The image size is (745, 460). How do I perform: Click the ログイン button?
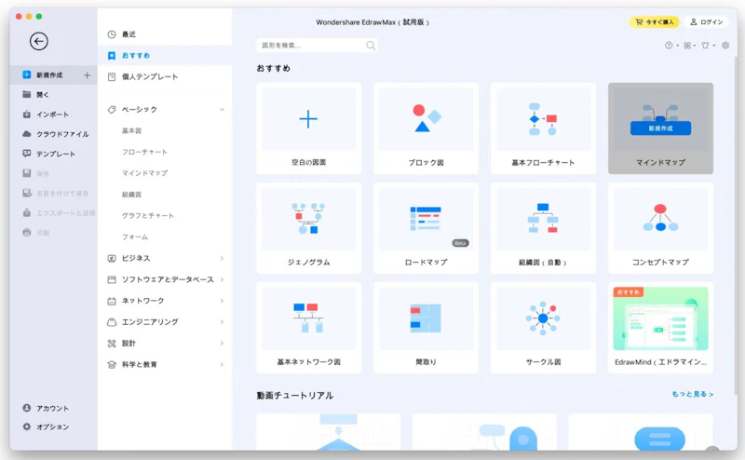707,21
